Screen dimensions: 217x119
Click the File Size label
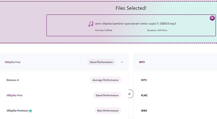pos(104,30)
